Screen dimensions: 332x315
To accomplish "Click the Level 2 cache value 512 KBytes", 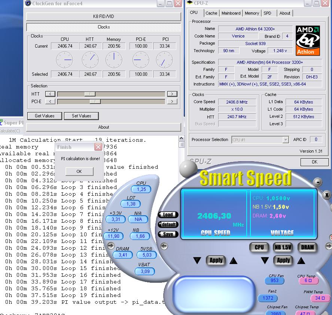I will point(304,117).
